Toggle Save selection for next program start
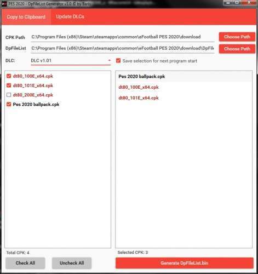258x274 pixels. tap(118, 61)
